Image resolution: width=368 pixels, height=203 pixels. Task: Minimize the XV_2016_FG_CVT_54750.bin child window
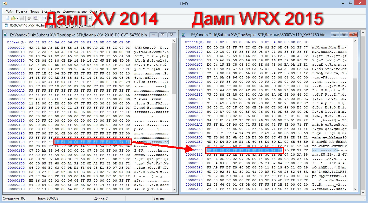click(154, 35)
